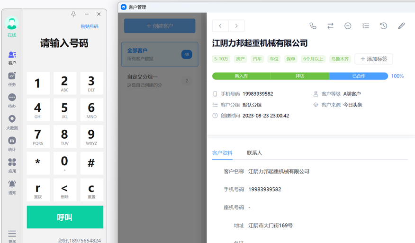Click the 粘贴号码 link
The width and height of the screenshot is (415, 243).
tap(90, 26)
